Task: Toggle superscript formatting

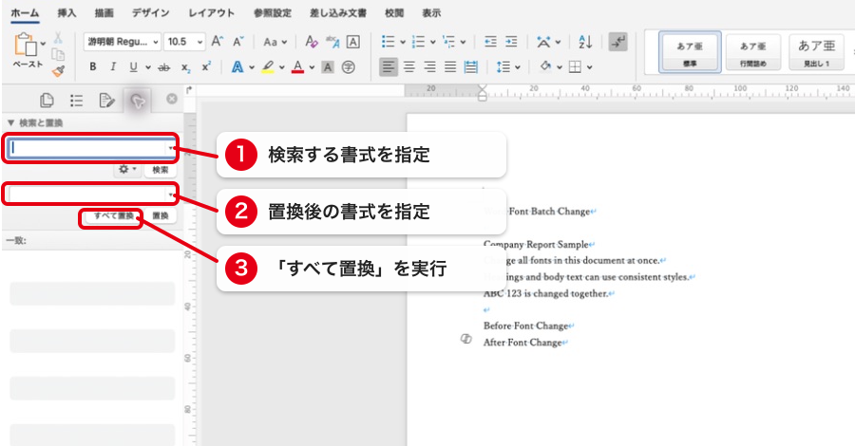Action: [206, 66]
